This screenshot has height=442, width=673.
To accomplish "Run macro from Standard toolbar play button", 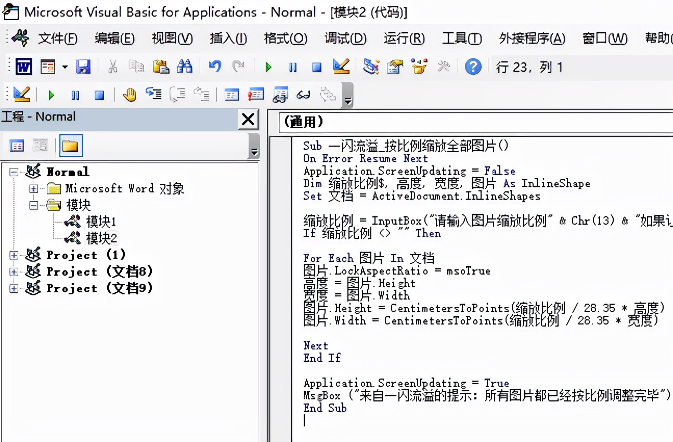I will pos(269,67).
